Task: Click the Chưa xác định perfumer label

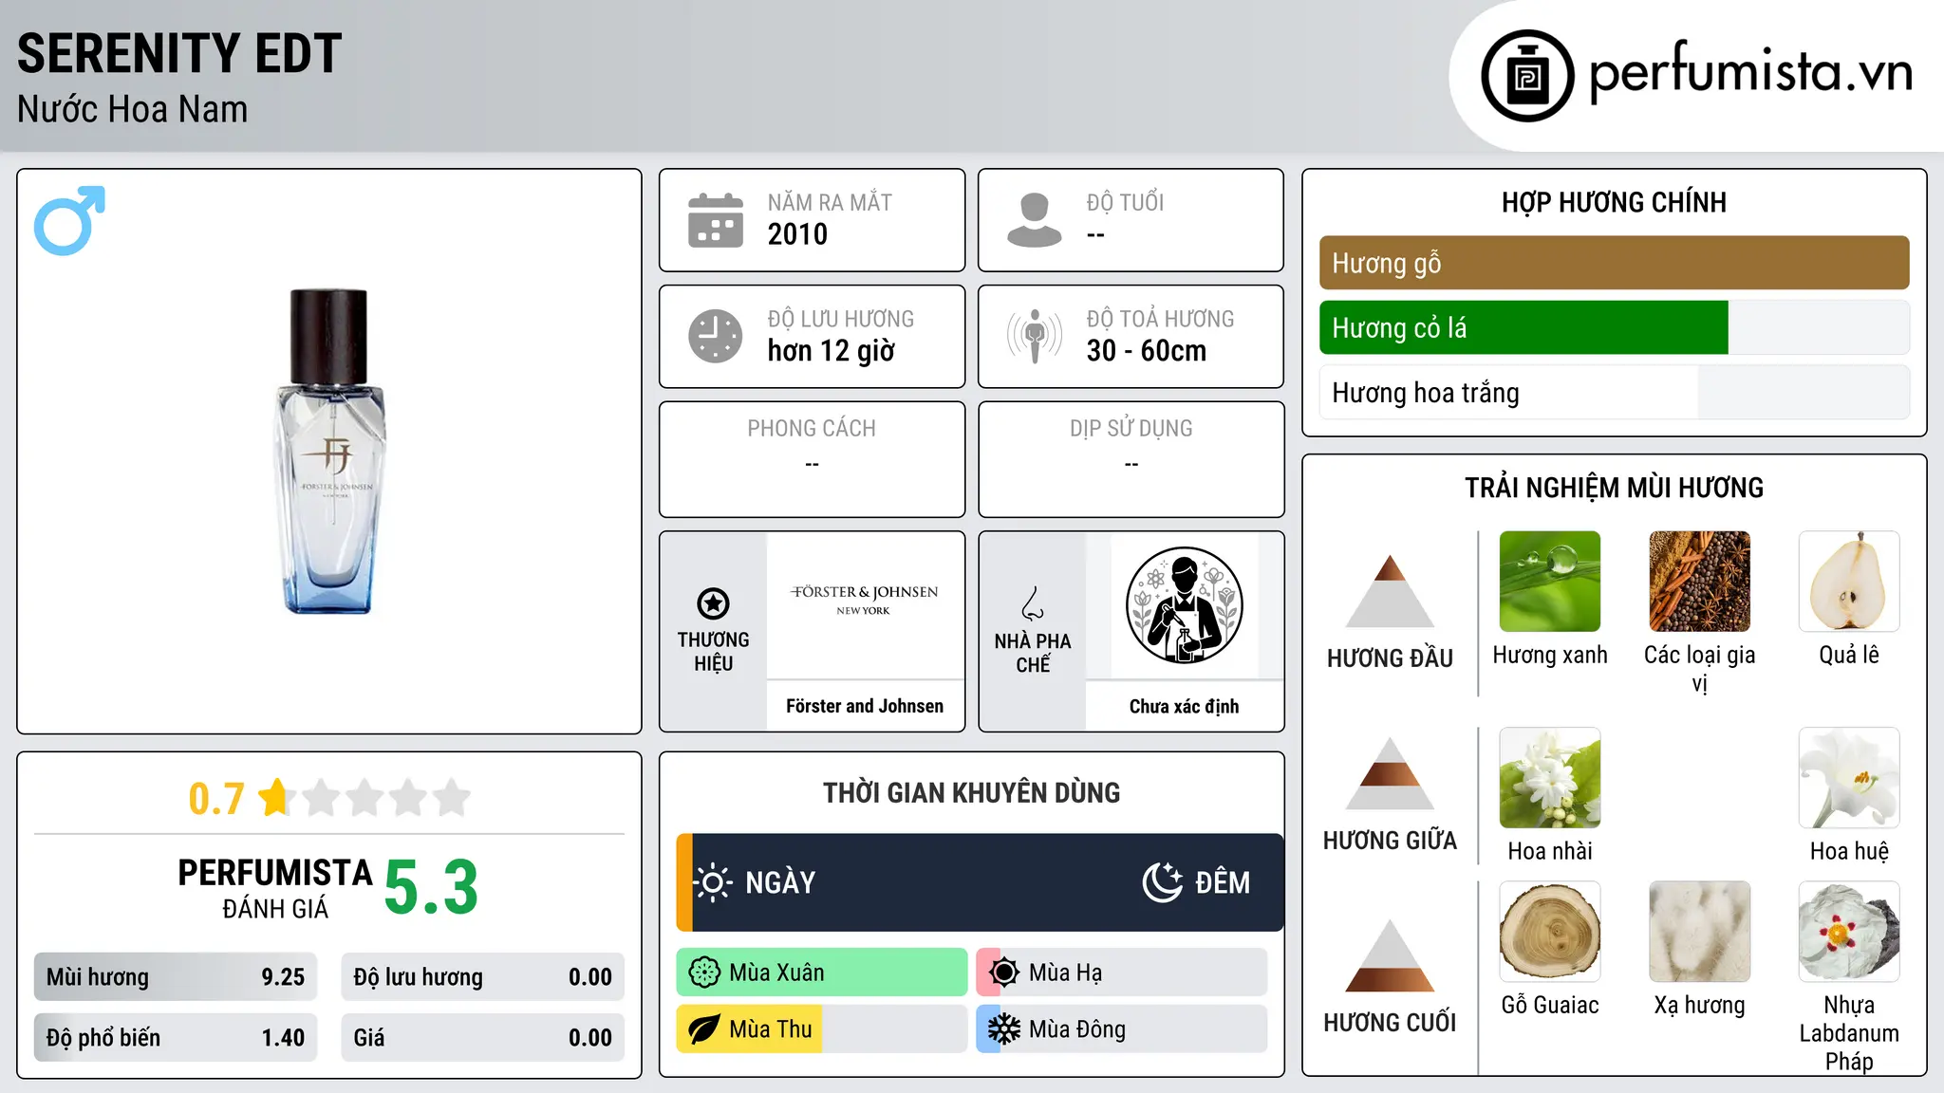Action: [x=1184, y=706]
